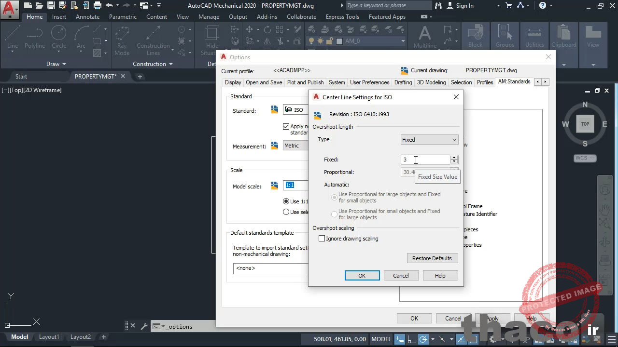The width and height of the screenshot is (618, 347).
Task: Switch to the Drafting tab in Options
Action: pyautogui.click(x=403, y=82)
